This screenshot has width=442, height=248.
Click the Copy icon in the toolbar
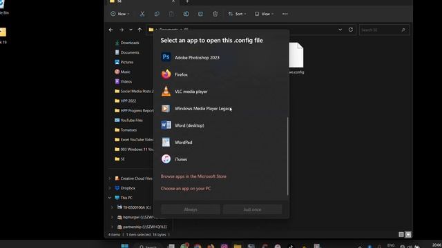pos(157,14)
